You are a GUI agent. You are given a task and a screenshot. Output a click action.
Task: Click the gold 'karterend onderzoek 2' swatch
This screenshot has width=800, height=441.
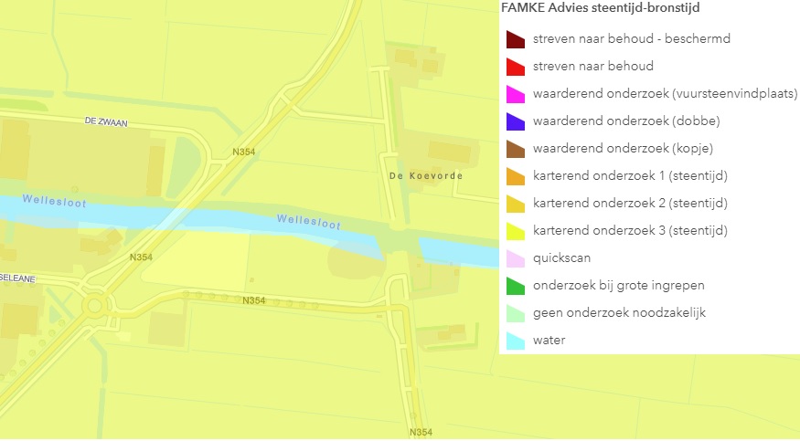(x=516, y=204)
